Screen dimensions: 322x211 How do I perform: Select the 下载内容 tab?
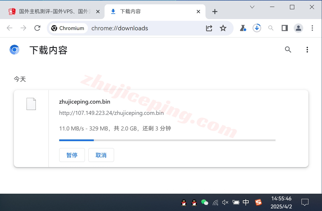tap(155, 12)
